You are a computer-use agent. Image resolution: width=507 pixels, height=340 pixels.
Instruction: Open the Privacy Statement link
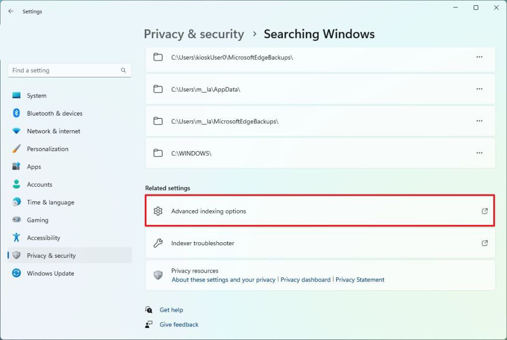[360, 280]
